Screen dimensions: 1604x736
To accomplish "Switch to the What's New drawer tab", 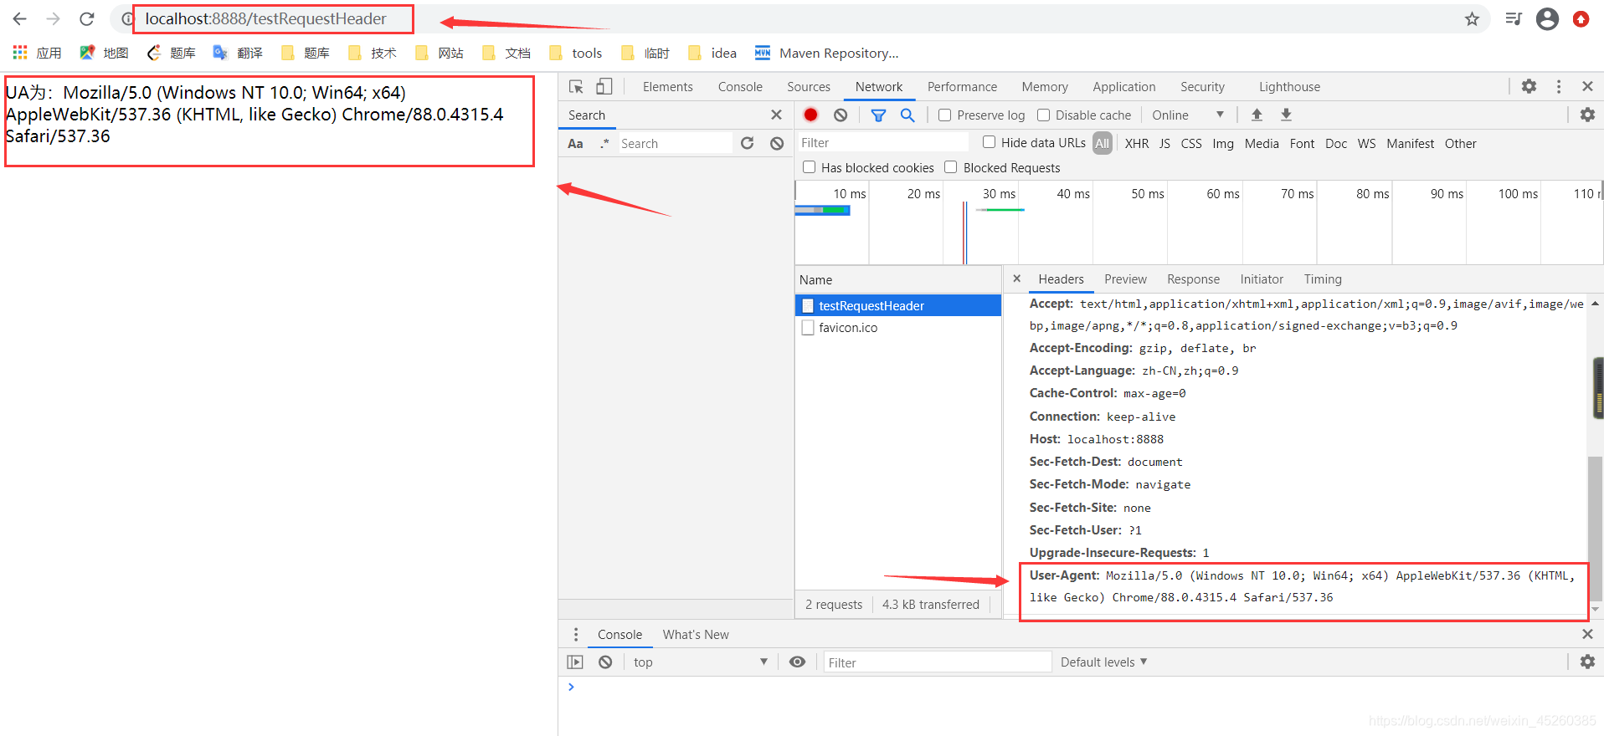I will (696, 634).
